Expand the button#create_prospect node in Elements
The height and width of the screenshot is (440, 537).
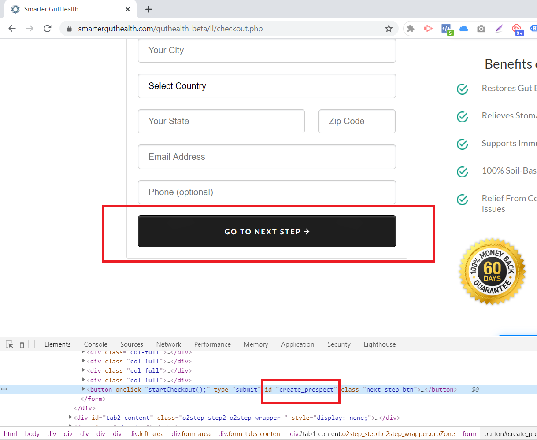point(83,389)
